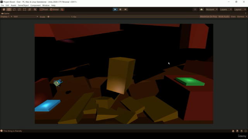Click the 'This thing is friendly' console message
Image resolution: width=248 pixels, height=139 pixels.
pyautogui.click(x=12, y=131)
